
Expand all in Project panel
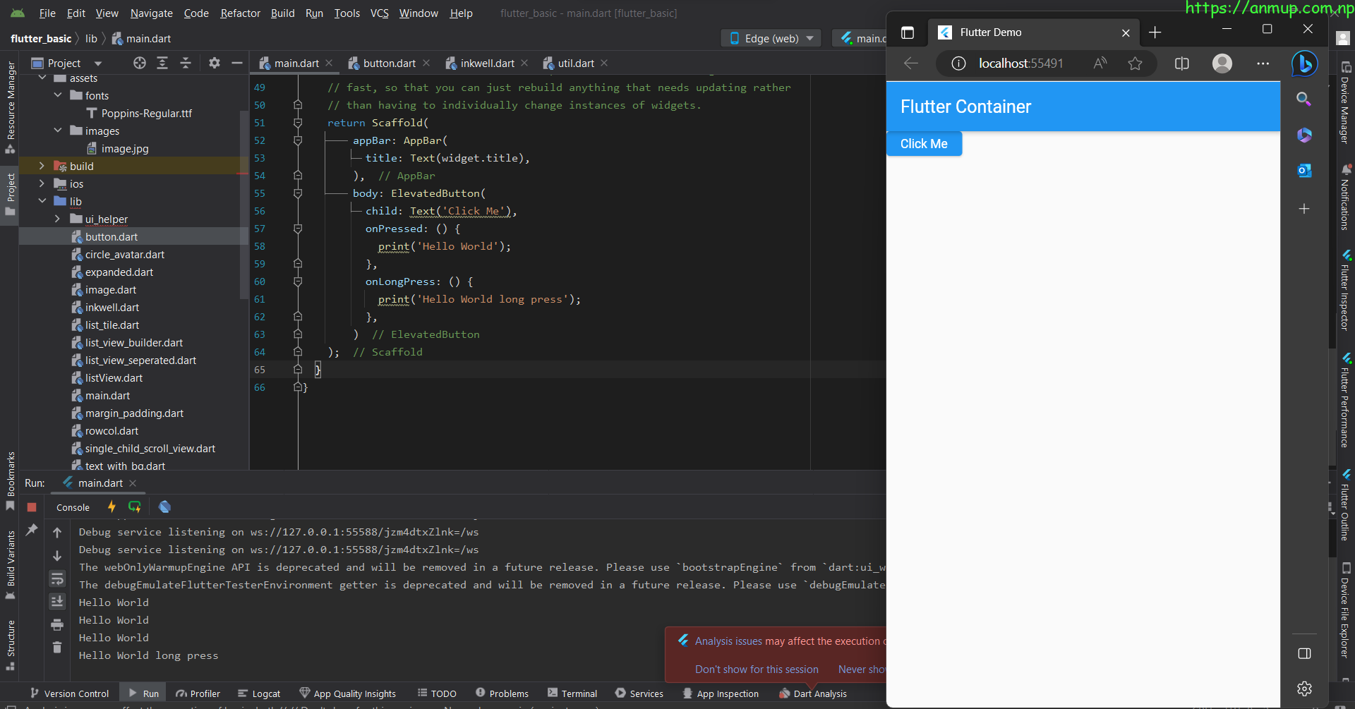pos(162,63)
